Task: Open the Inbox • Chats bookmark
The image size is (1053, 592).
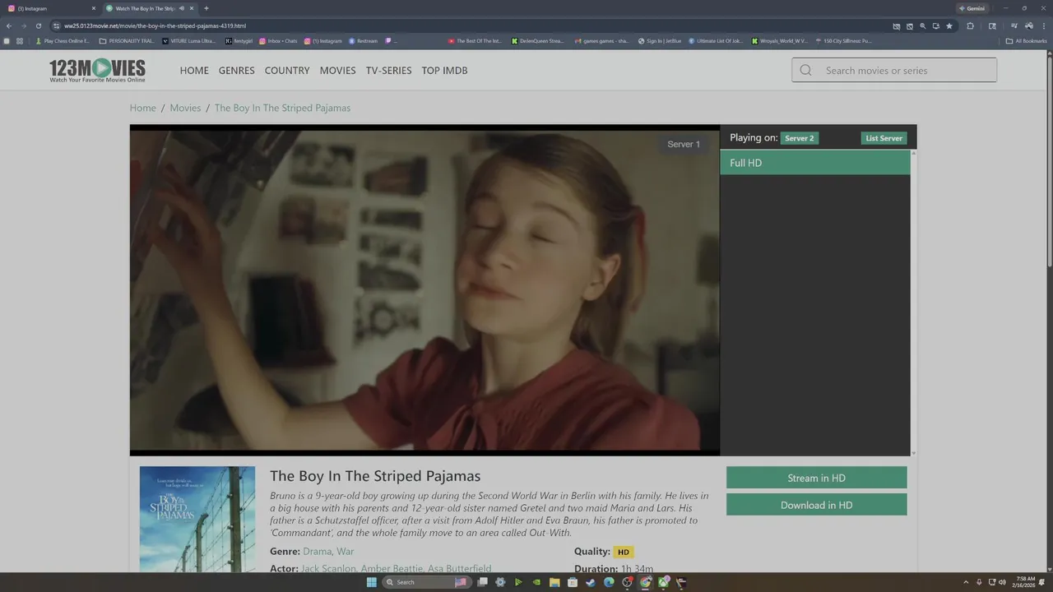Action: [x=278, y=40]
